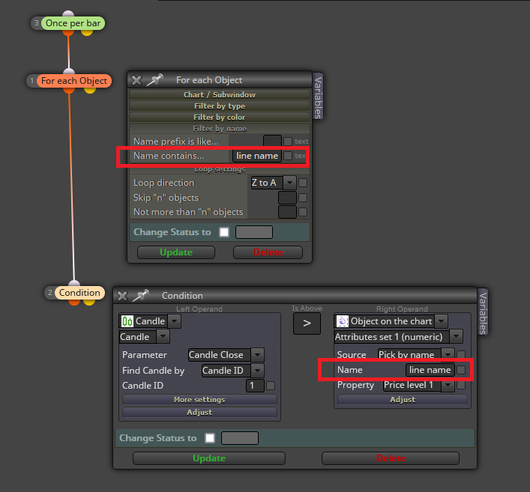Click Update in Condition panel
Viewport: 530px width, 492px height.
coord(209,458)
